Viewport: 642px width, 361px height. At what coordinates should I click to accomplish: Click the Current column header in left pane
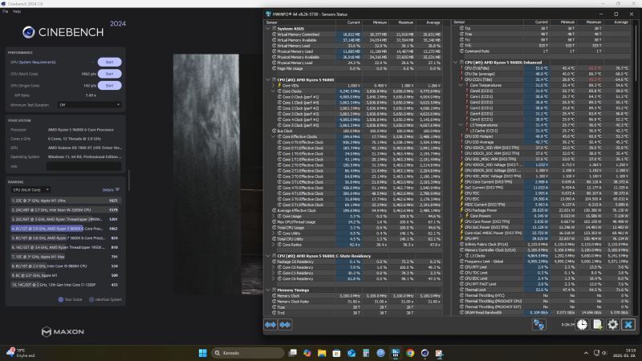[x=349, y=22]
